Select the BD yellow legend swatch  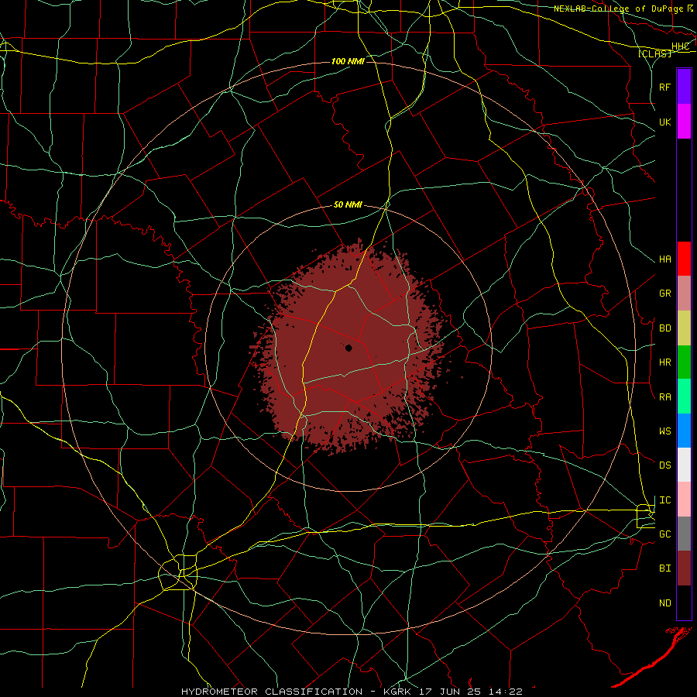click(x=684, y=328)
